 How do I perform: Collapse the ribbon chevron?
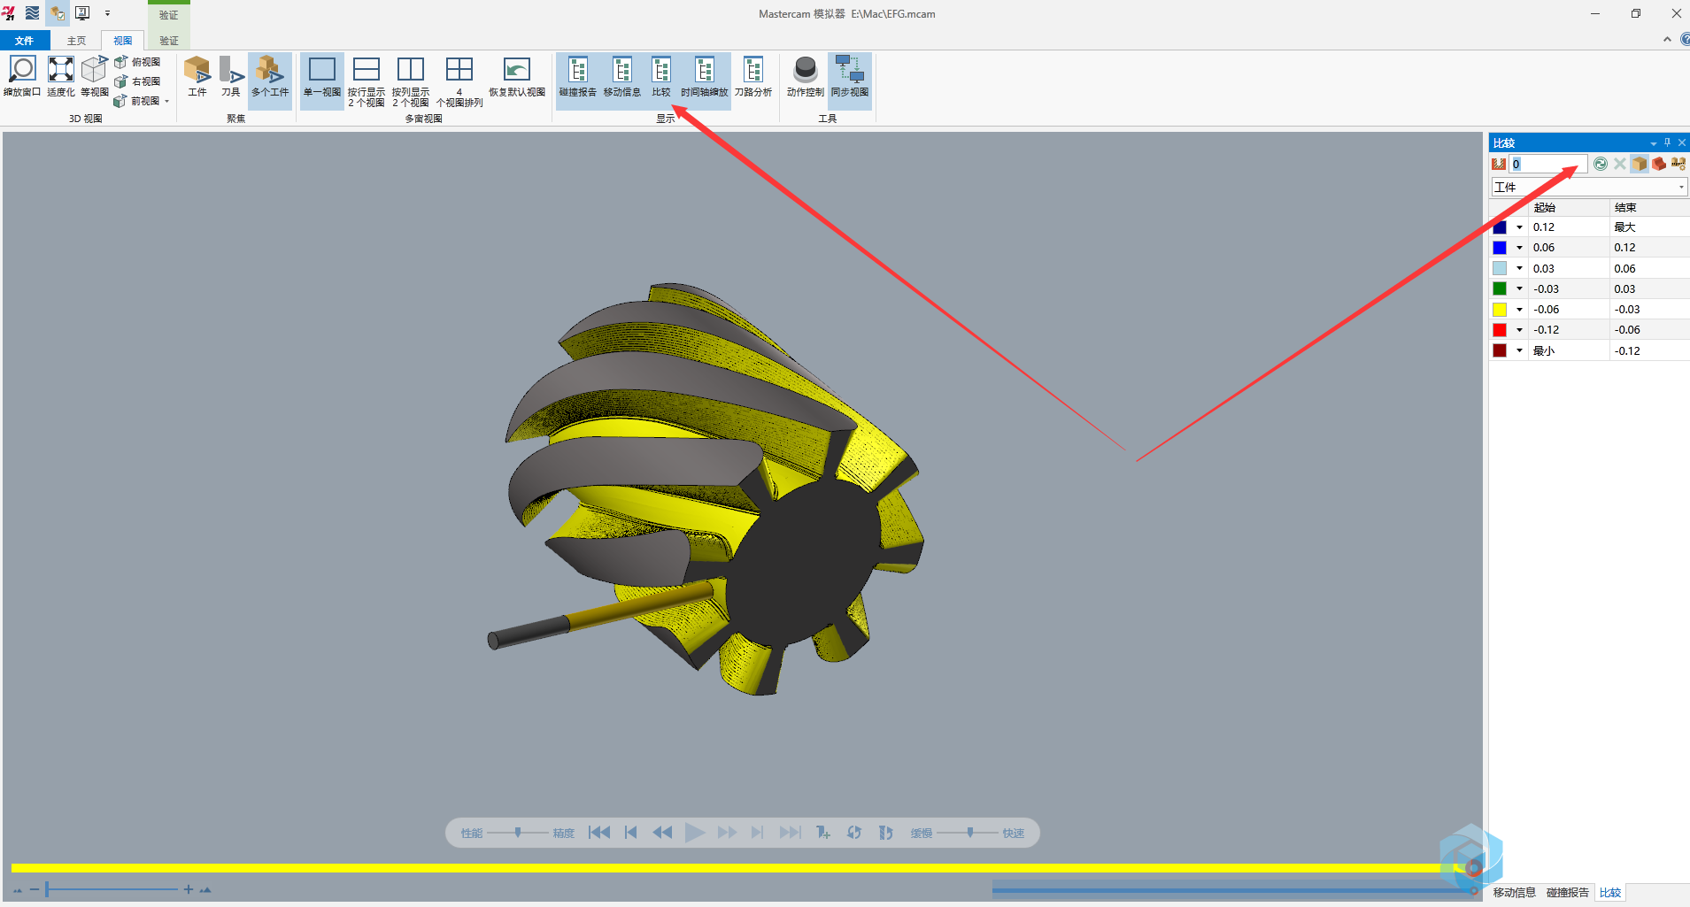(x=1667, y=39)
